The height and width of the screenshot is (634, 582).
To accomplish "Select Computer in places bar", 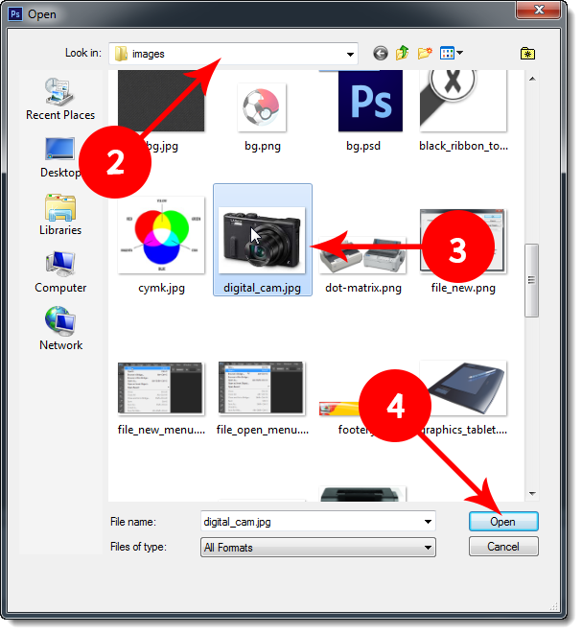I will click(x=60, y=271).
